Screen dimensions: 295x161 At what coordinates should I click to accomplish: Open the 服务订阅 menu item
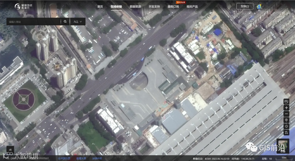(173, 7)
